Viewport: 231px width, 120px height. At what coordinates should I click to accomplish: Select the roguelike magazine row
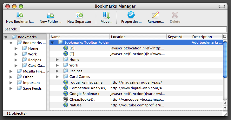point(136,82)
